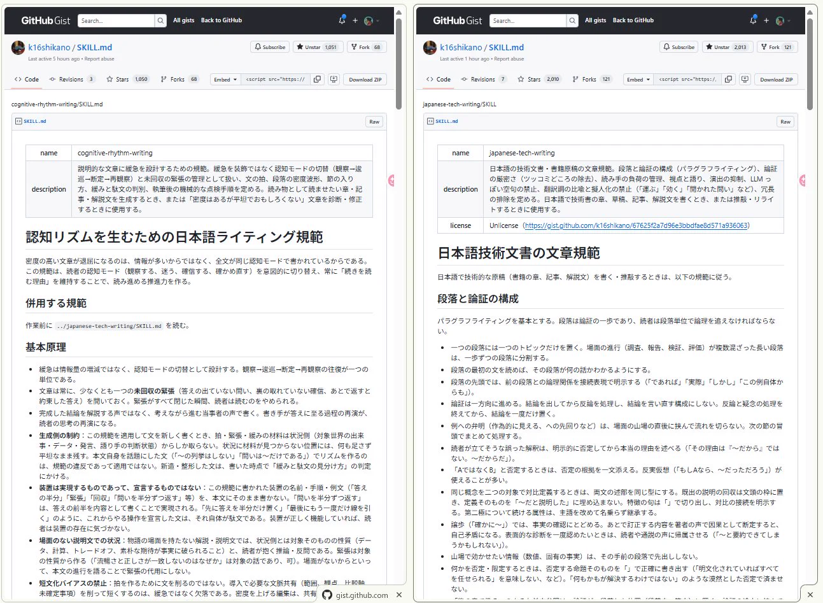The image size is (823, 603).
Task: Click the plus icon in right window header
Action: tap(766, 20)
